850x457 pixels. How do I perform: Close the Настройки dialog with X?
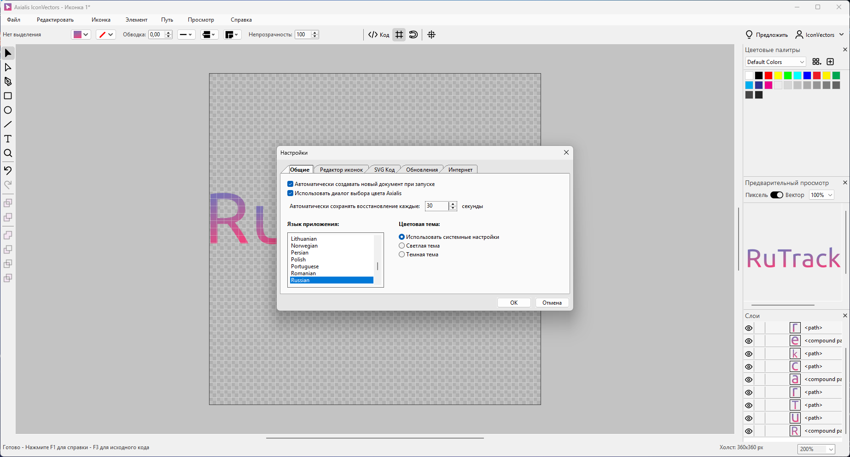point(566,153)
